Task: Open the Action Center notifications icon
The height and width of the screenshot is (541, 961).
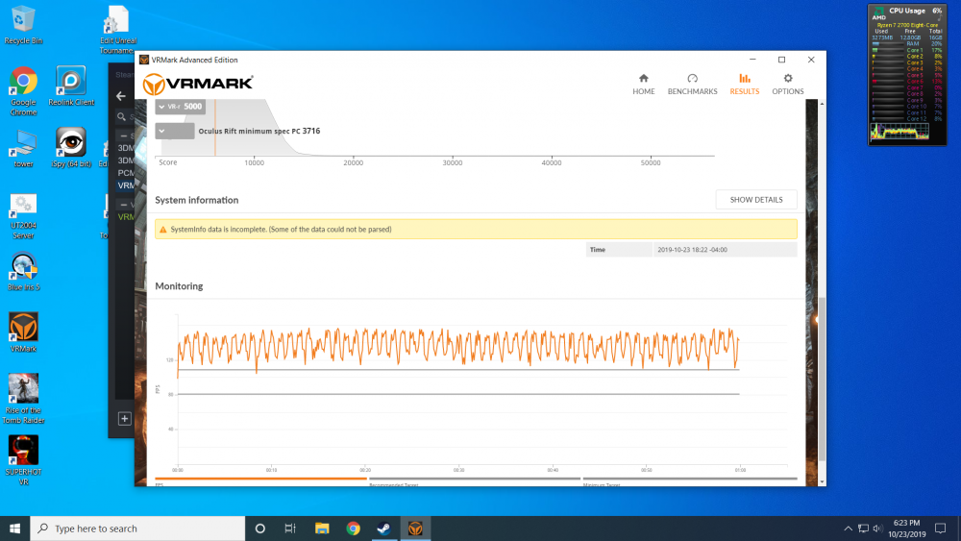Action: 940,529
